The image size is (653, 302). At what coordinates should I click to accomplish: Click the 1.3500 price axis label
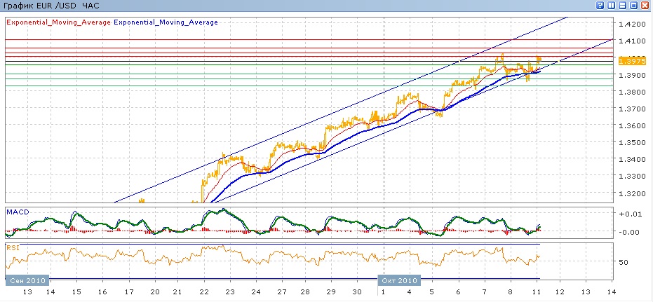click(x=633, y=142)
